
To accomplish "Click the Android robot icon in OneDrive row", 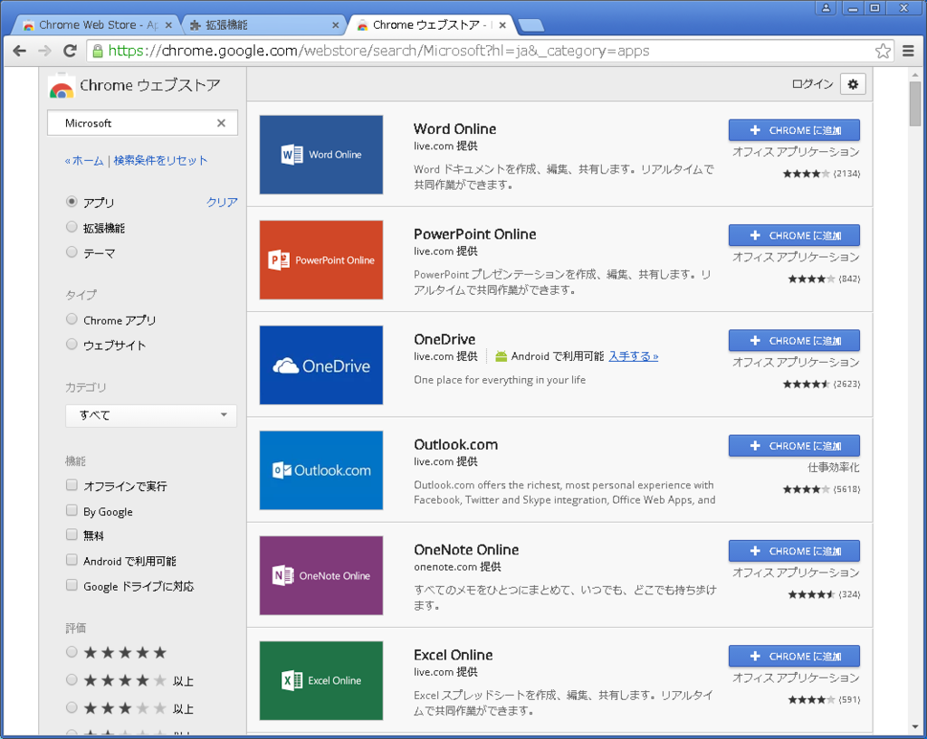I will (x=502, y=356).
